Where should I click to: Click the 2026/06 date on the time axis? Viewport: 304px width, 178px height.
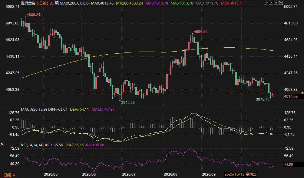point(89,174)
